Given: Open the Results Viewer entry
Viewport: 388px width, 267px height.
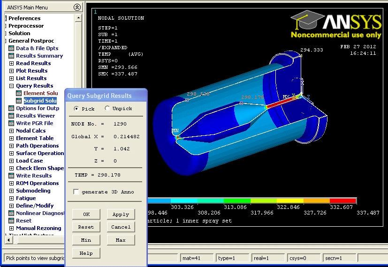Looking at the screenshot, I should coord(35,116).
